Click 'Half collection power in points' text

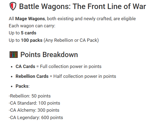click(x=85, y=76)
